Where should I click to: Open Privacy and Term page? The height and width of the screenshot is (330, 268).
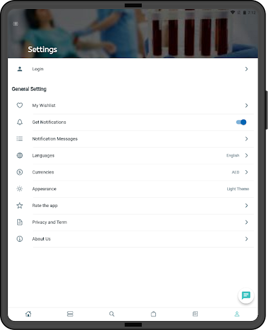point(133,222)
